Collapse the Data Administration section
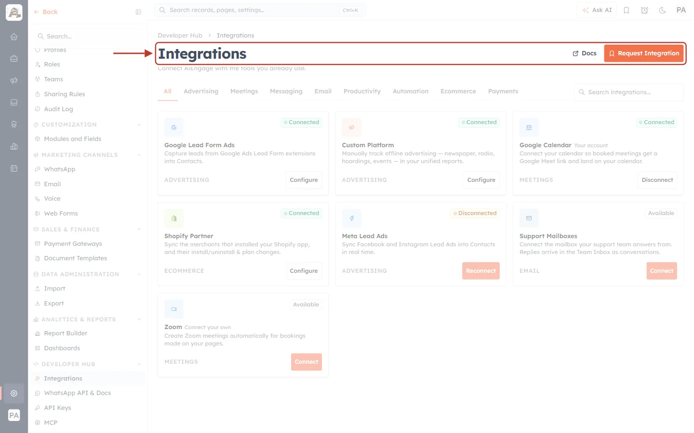 click(x=139, y=274)
